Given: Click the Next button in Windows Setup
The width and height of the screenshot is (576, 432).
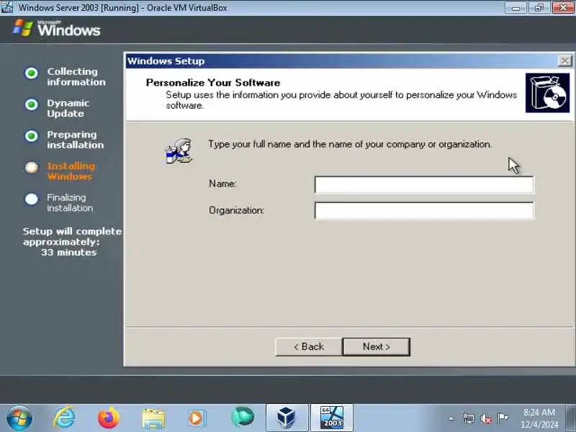Looking at the screenshot, I should point(376,347).
